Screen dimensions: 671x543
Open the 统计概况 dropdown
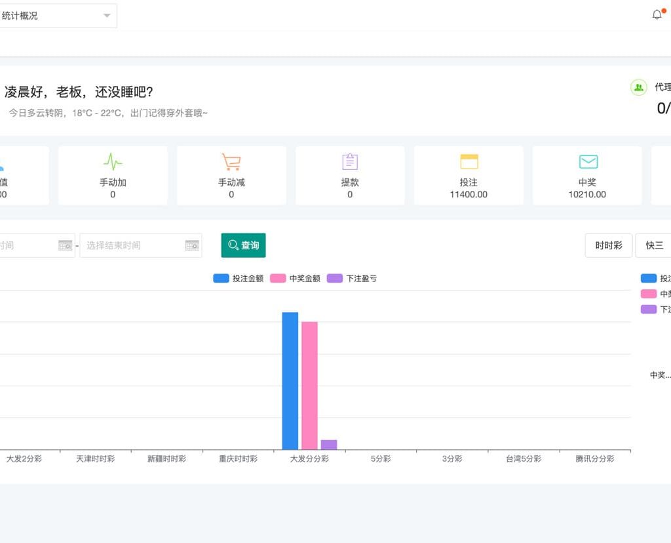tap(59, 15)
